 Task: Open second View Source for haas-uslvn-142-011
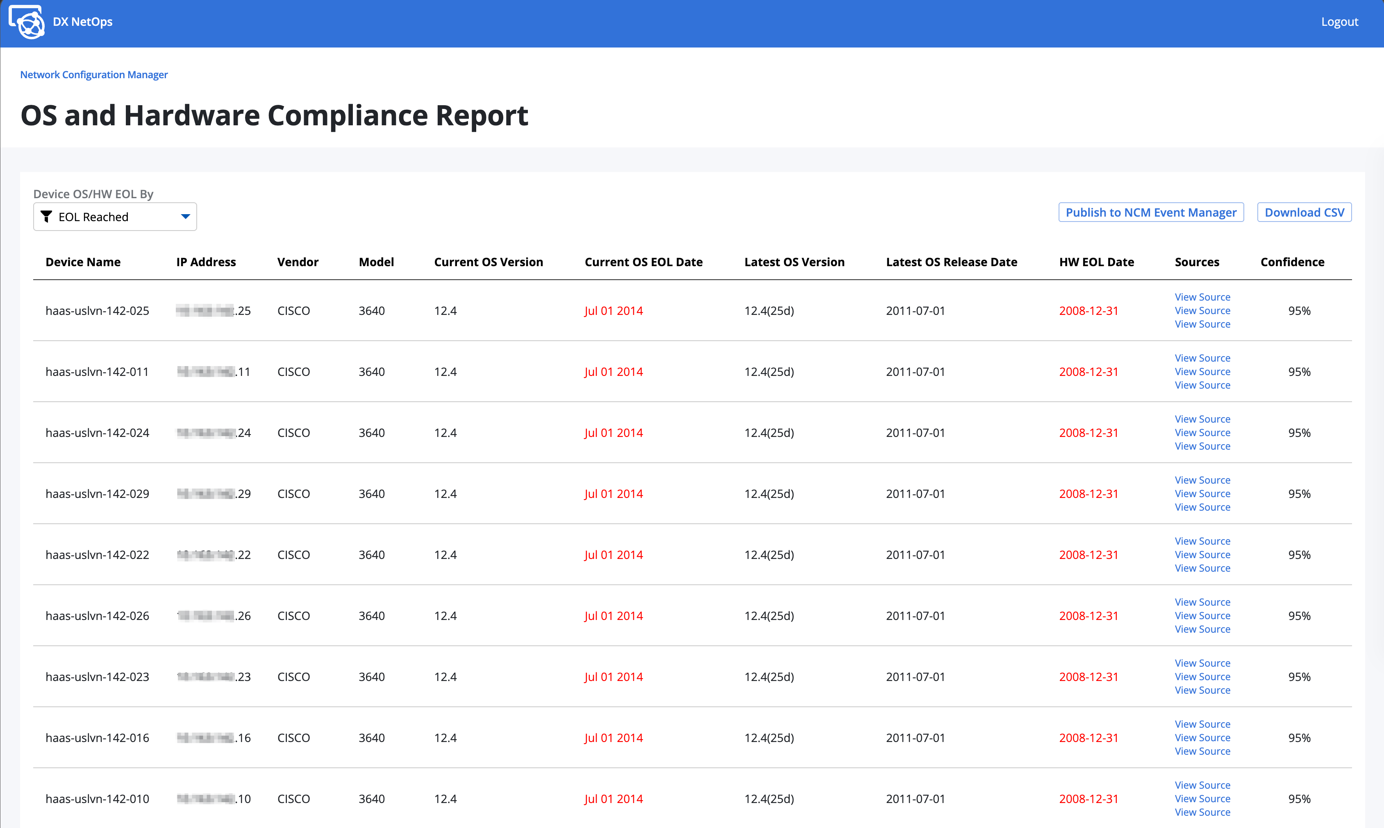pyautogui.click(x=1202, y=371)
